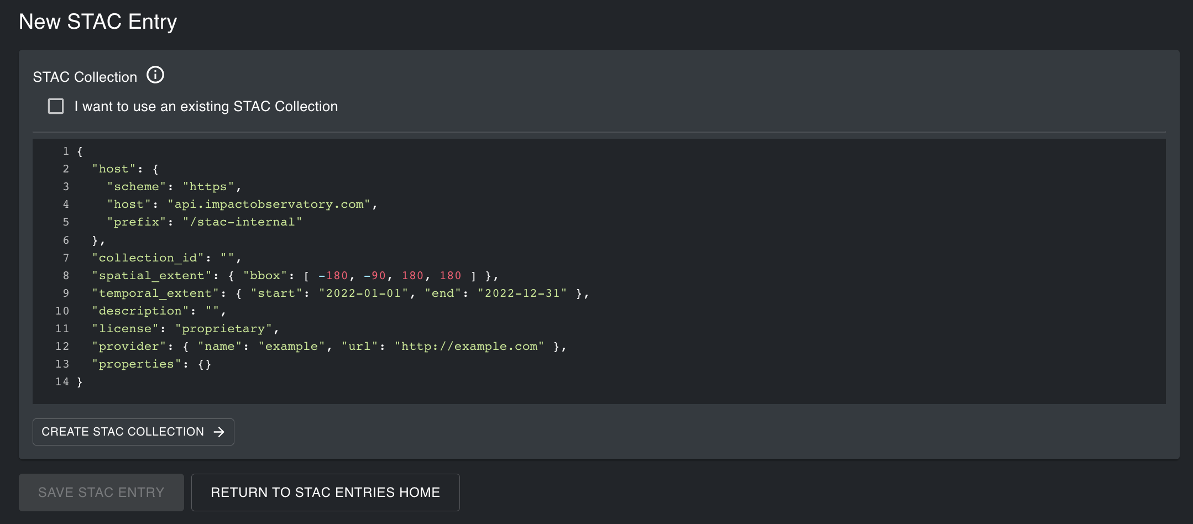
Task: Click the STAC Collection info icon
Action: pyautogui.click(x=155, y=75)
